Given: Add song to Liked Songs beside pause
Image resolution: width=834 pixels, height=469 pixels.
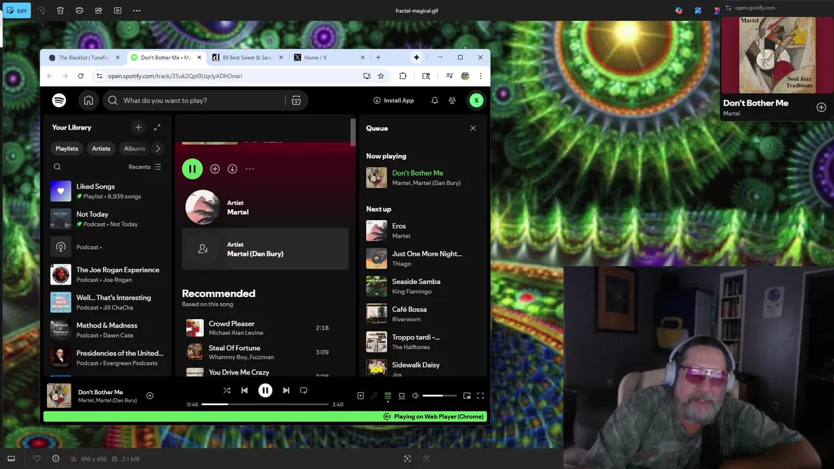Looking at the screenshot, I should coord(215,169).
